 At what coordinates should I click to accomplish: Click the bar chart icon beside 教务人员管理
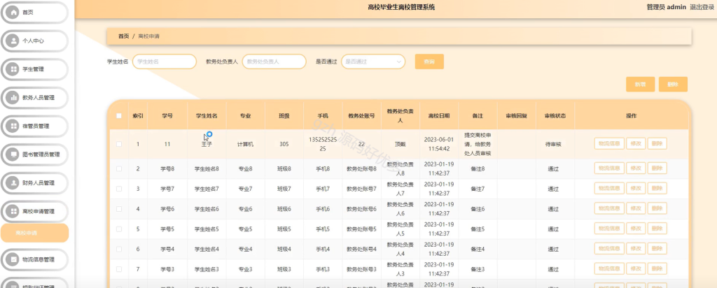coord(14,98)
